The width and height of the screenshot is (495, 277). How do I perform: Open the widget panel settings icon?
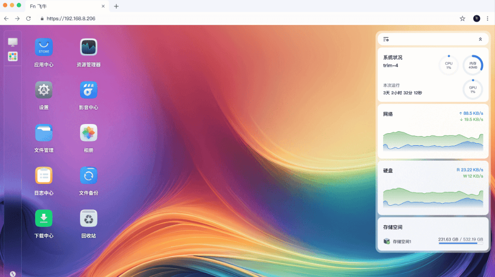click(386, 39)
